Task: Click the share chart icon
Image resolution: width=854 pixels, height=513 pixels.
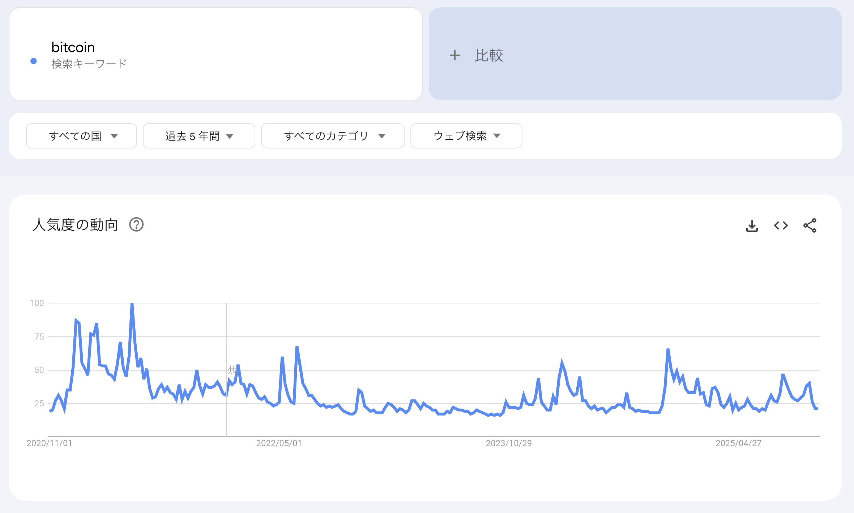Action: click(x=810, y=226)
